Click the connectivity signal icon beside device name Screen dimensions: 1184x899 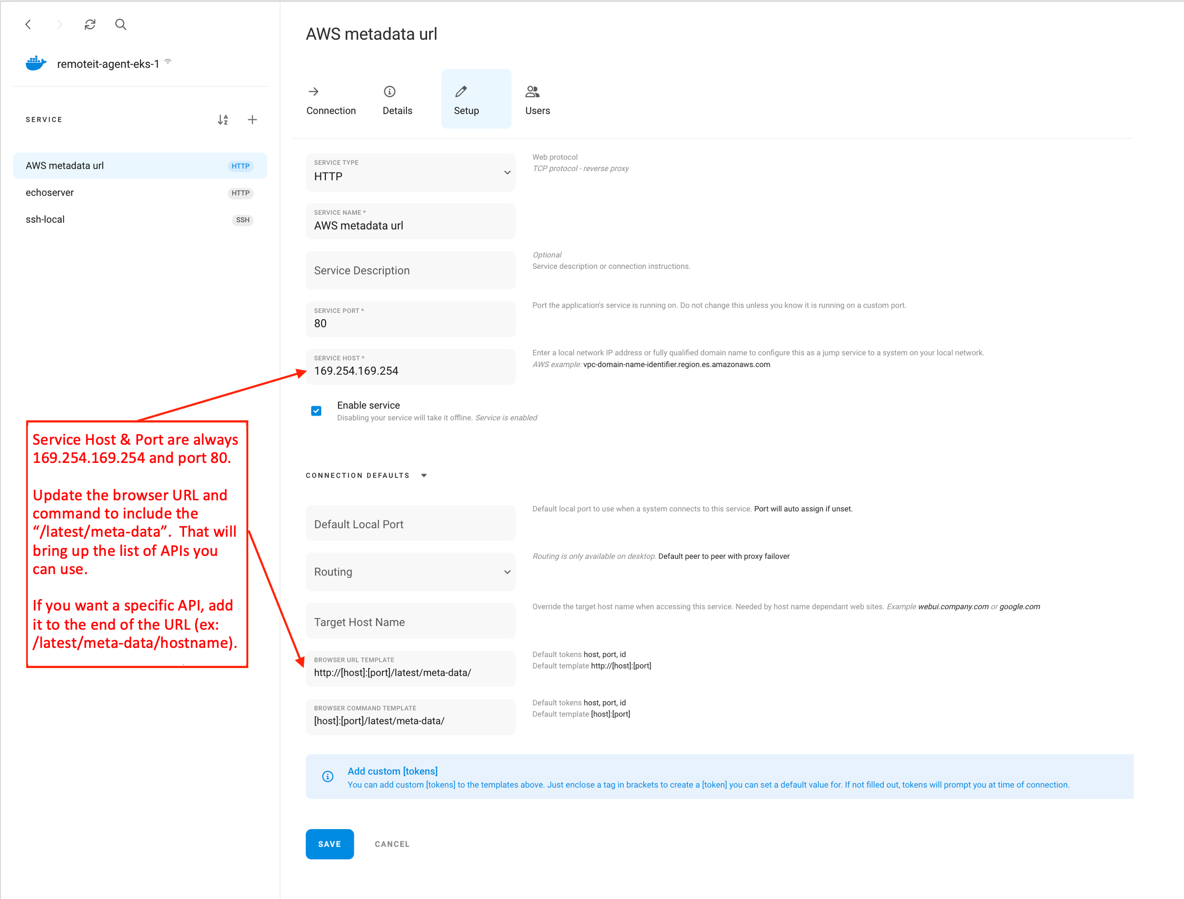(x=168, y=61)
